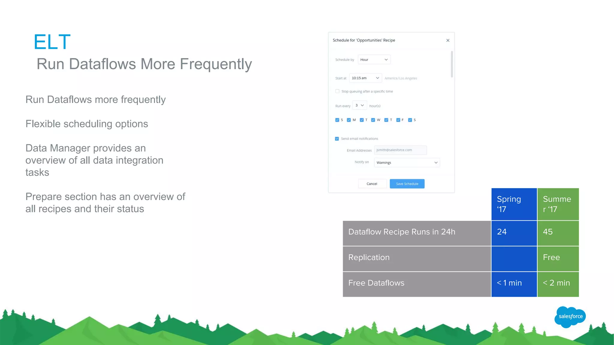This screenshot has width=614, height=345.
Task: Click the 'Run Dataflows more frequently' bullet
Action: pos(95,100)
